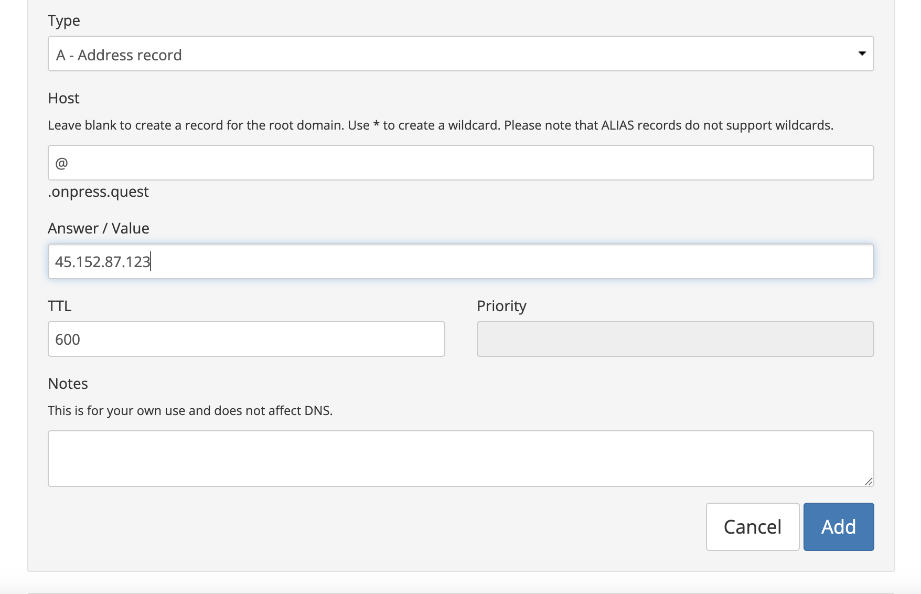Click the caret arrow of the Type selector
Image resolution: width=921 pixels, height=594 pixels.
[x=862, y=54]
